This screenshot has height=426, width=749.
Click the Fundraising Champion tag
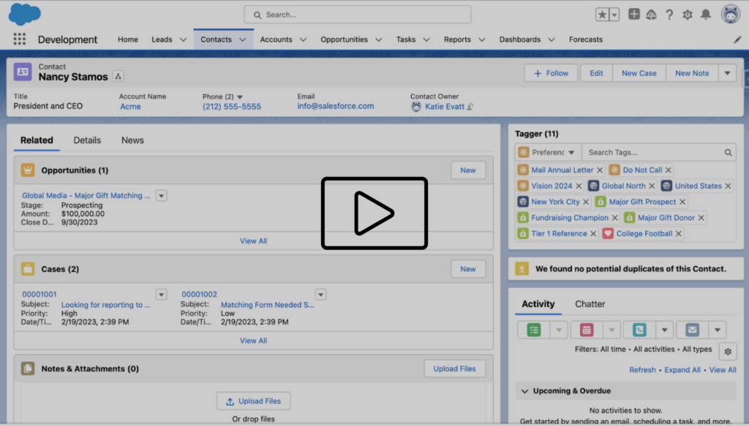coord(569,218)
